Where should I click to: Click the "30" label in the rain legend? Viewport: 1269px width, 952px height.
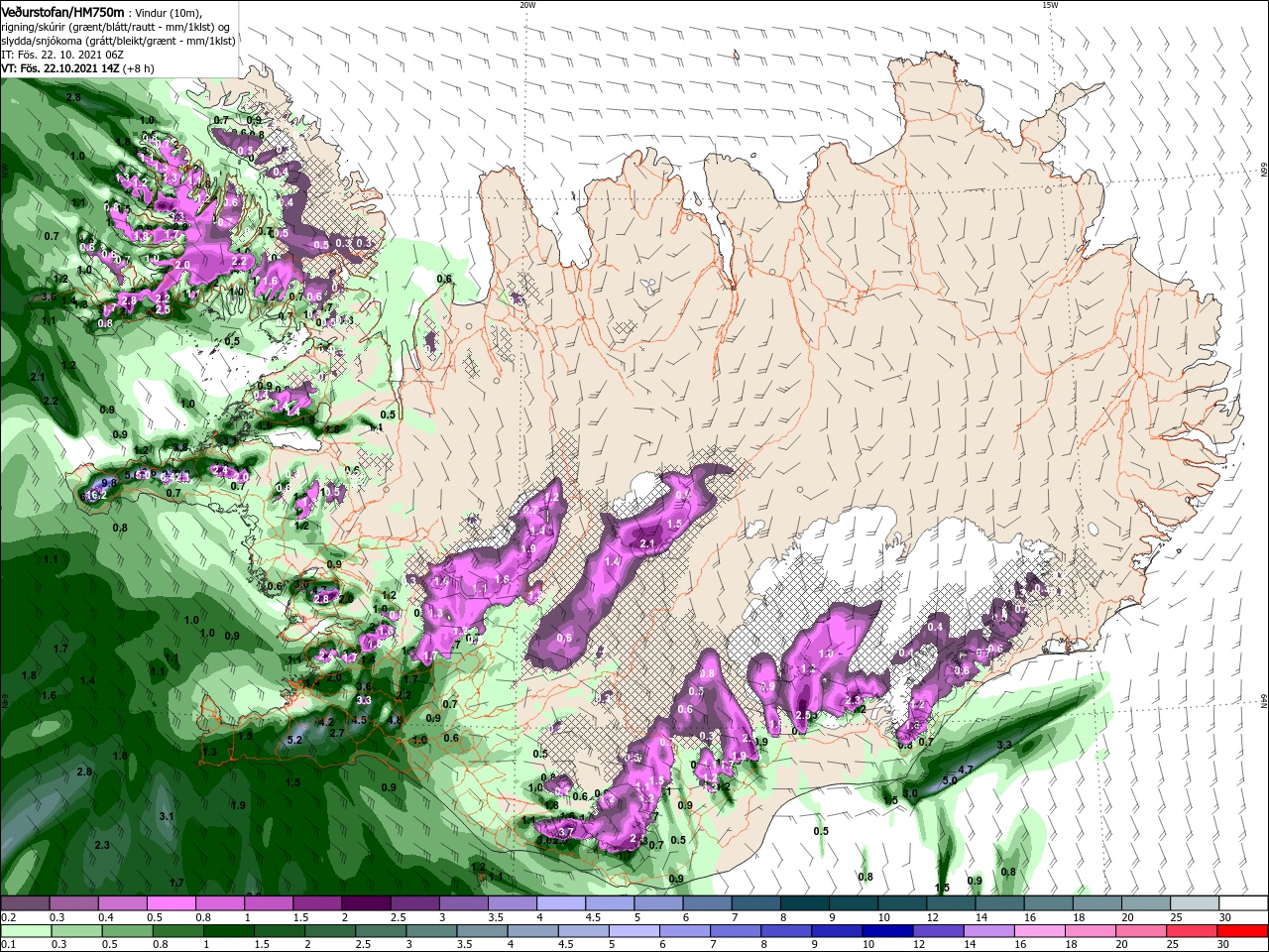point(1223,944)
